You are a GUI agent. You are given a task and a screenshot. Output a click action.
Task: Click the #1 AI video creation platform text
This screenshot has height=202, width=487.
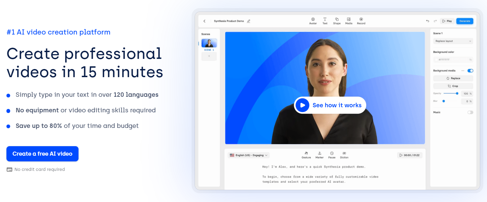(x=59, y=32)
